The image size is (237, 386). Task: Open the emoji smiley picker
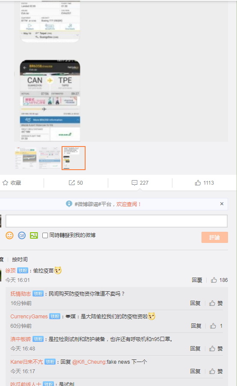pos(9,235)
